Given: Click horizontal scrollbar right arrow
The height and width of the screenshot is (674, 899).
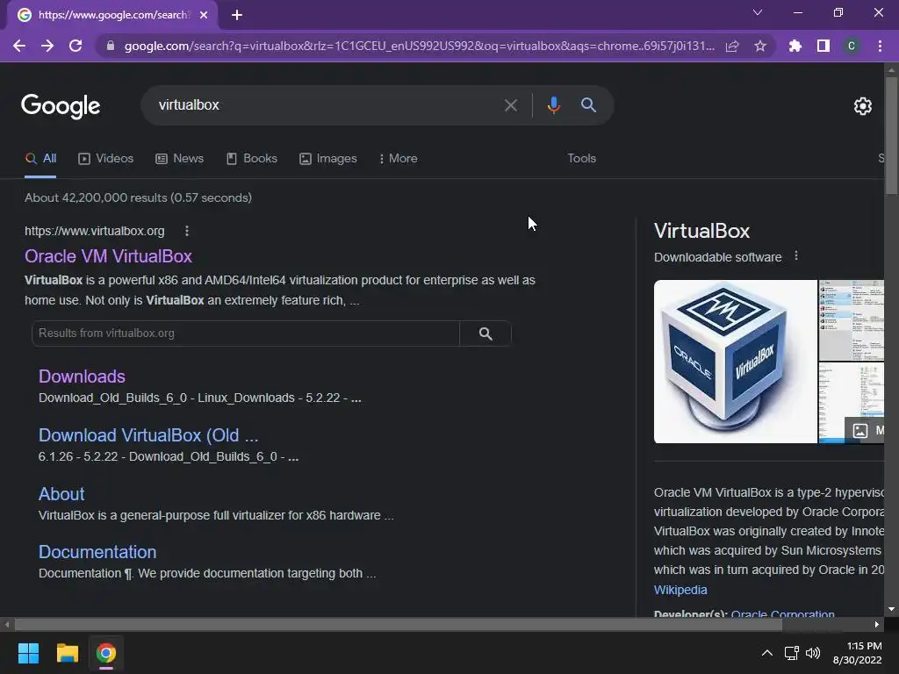Looking at the screenshot, I should (x=877, y=624).
